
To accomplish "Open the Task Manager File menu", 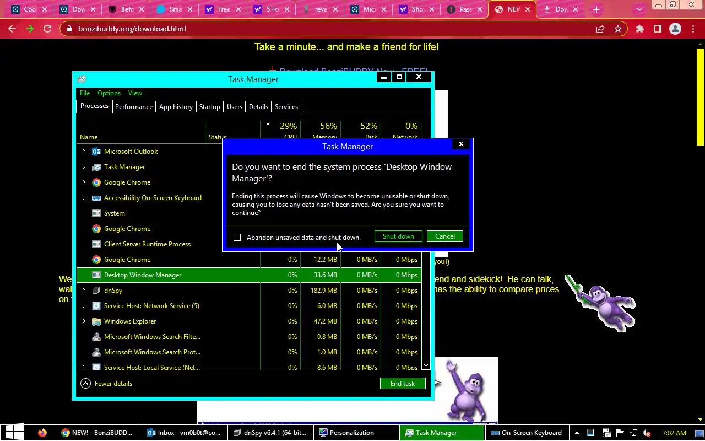I will tap(85, 93).
